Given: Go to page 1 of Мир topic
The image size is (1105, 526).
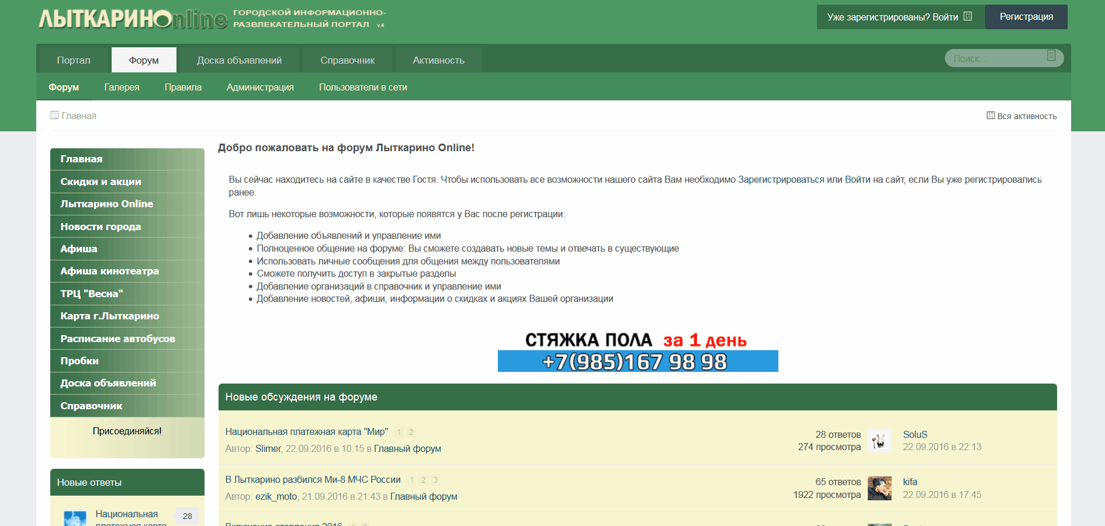Looking at the screenshot, I should [x=399, y=432].
